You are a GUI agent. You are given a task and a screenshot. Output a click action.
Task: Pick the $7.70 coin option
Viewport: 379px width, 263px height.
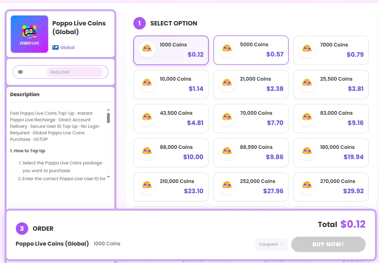[x=251, y=118]
